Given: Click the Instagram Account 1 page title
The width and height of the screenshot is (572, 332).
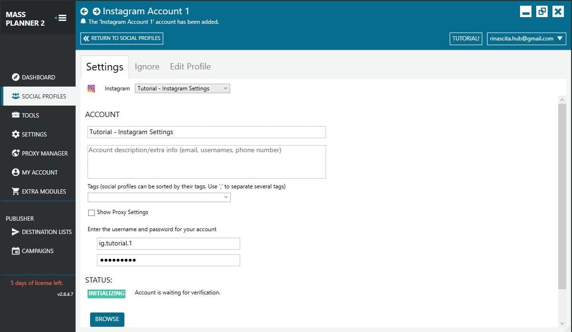Looking at the screenshot, I should click(146, 11).
